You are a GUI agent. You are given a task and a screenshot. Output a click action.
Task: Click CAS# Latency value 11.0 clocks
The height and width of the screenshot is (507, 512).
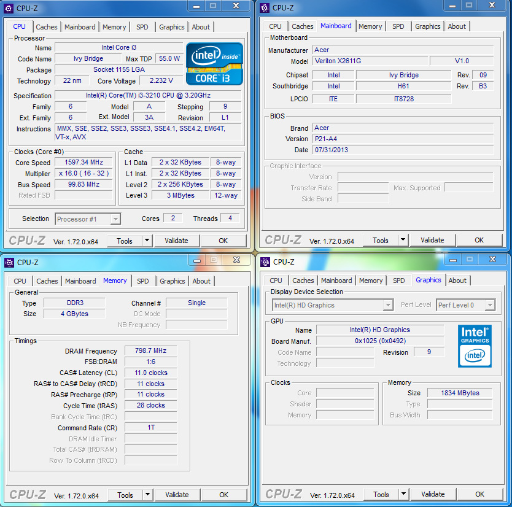coord(151,373)
